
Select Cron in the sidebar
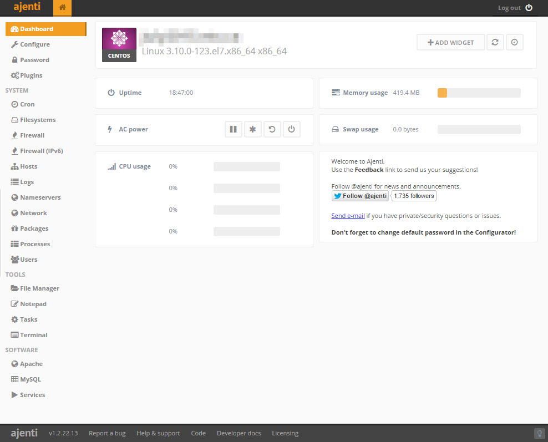23,104
